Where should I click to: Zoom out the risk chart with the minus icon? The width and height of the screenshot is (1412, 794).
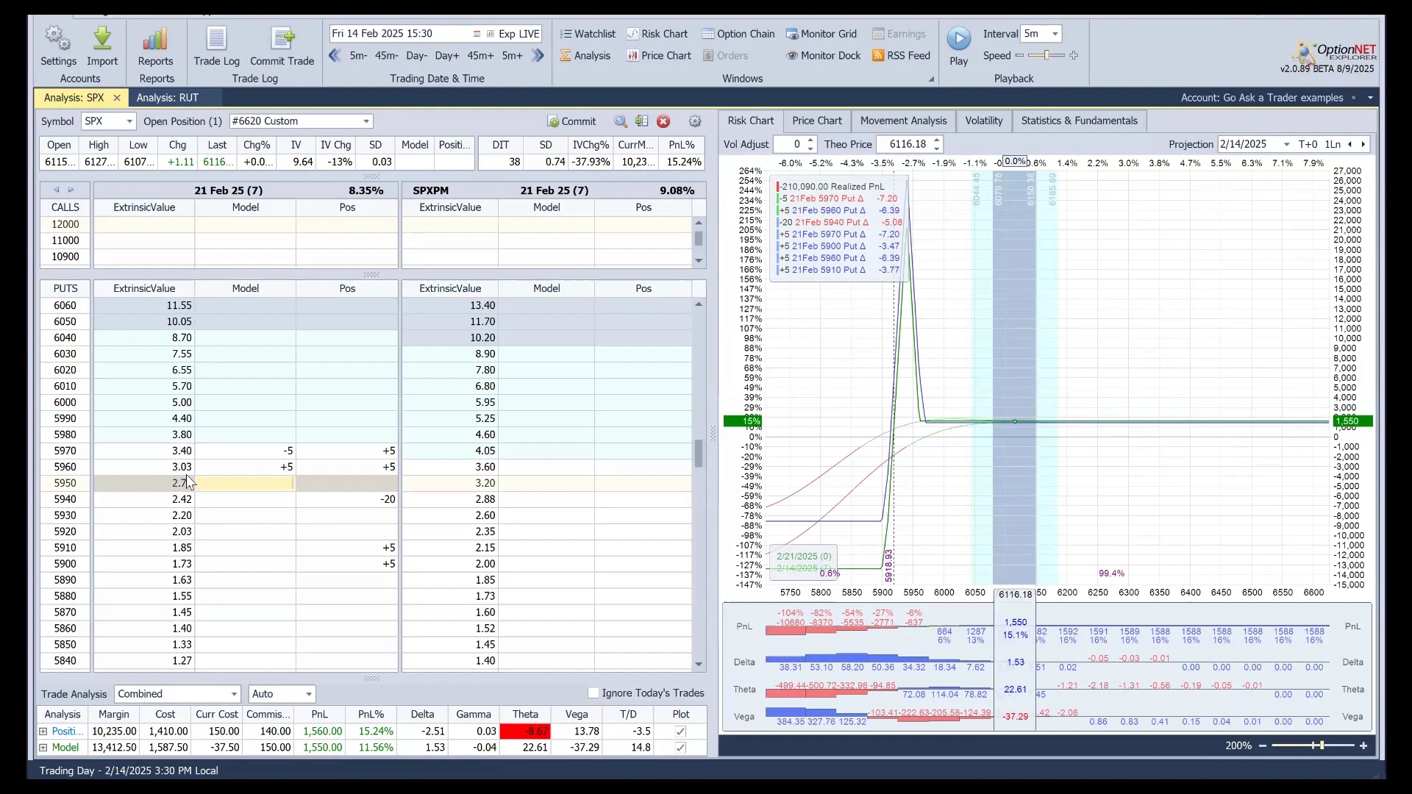click(x=1263, y=745)
